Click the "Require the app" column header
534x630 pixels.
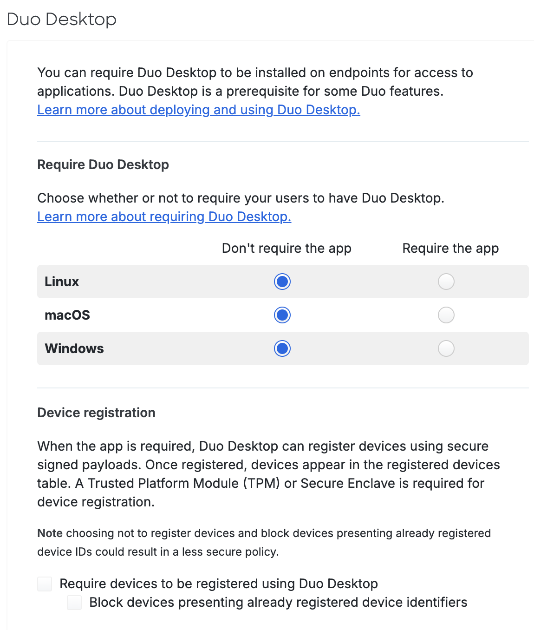pos(450,248)
